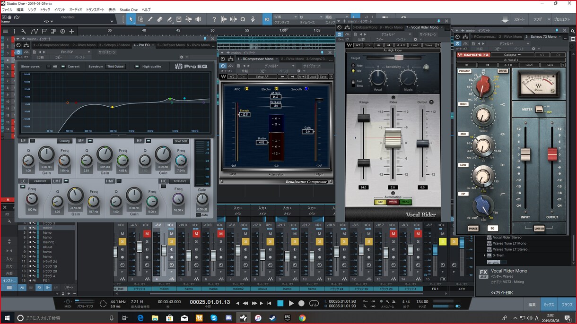Flip the Scheps 73 METER in/out switch
This screenshot has height=324, width=577.
[x=539, y=109]
